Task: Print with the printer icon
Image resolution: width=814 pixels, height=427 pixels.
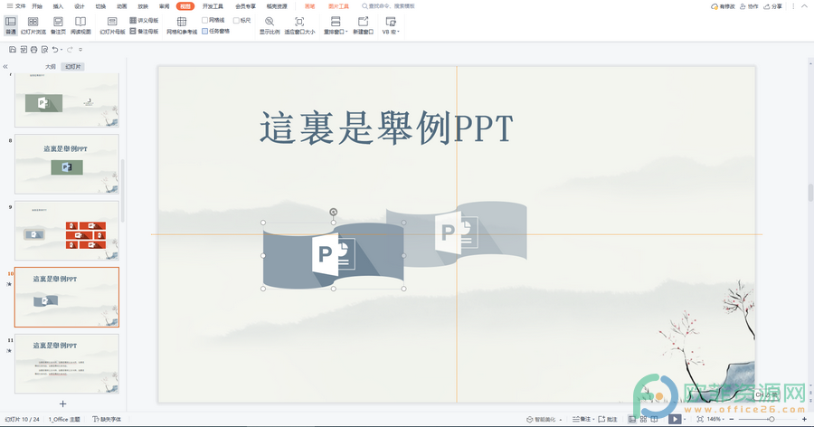Action: [x=33, y=50]
